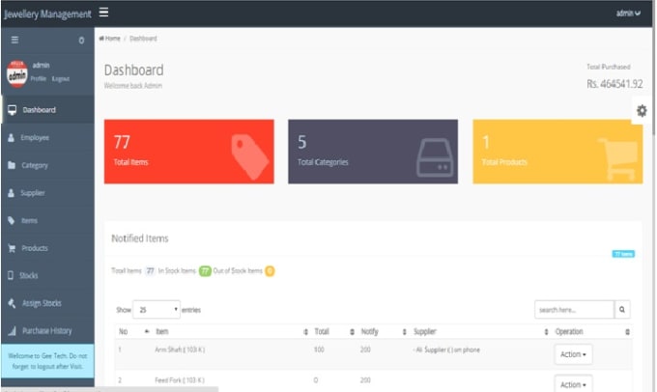Open Products menu item
This screenshot has height=392, width=657.
pyautogui.click(x=47, y=248)
